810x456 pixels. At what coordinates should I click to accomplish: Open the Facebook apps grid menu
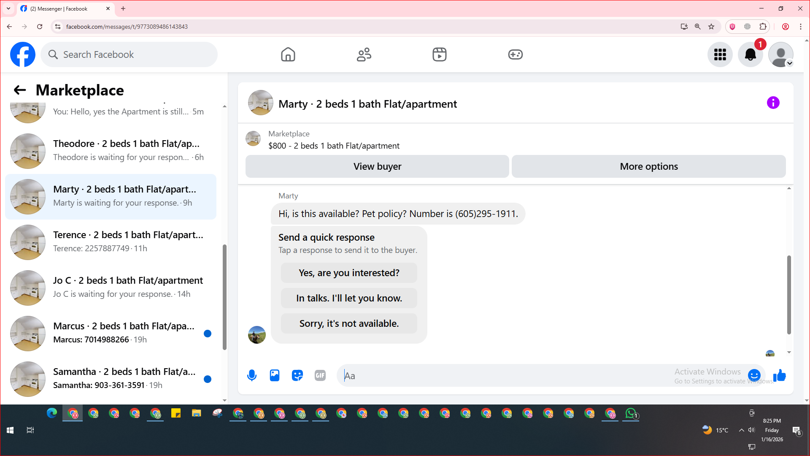point(720,54)
